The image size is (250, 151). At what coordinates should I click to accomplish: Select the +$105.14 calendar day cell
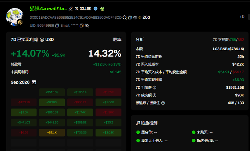[x=80, y=92]
